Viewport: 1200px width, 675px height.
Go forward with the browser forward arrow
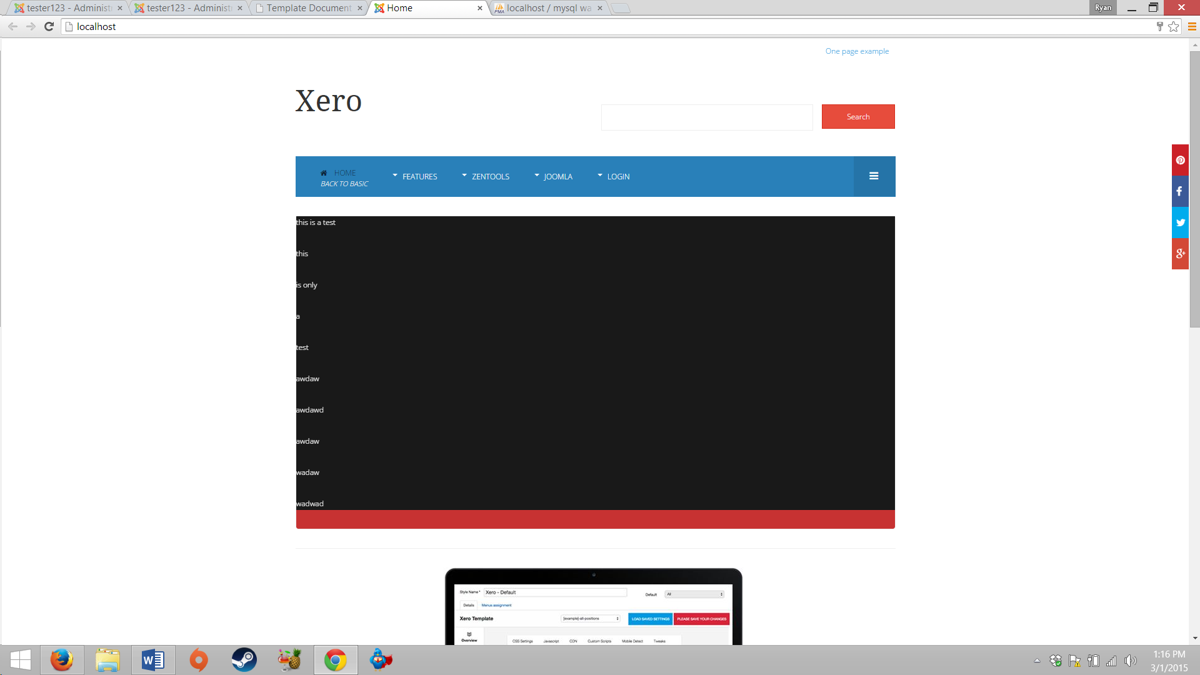click(x=31, y=26)
